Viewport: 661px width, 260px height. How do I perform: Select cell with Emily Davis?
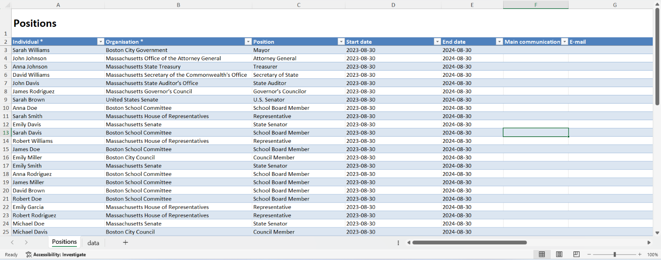pyautogui.click(x=58, y=124)
